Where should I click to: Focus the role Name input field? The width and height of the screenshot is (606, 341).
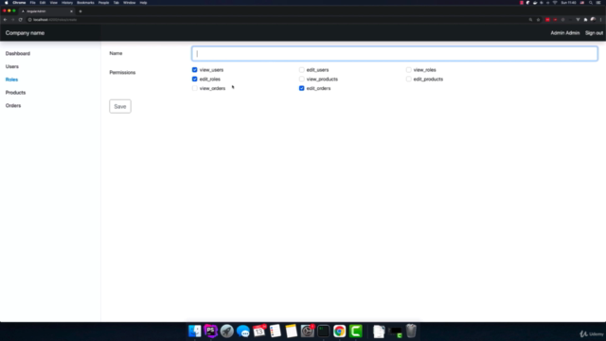click(x=395, y=53)
